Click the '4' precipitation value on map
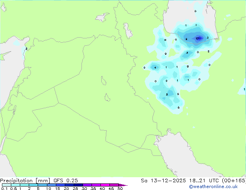The height and width of the screenshot is (190, 246). (155, 68)
